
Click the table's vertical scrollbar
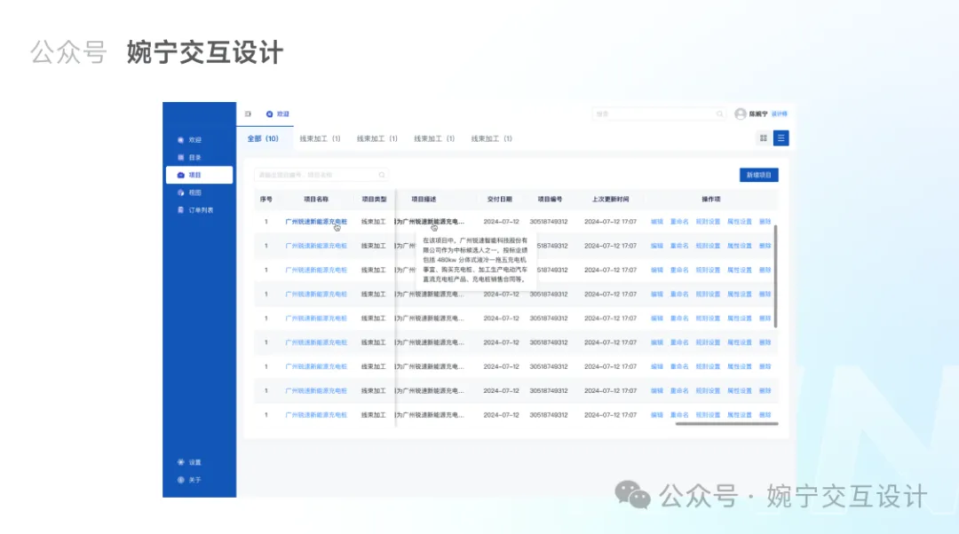[775, 276]
